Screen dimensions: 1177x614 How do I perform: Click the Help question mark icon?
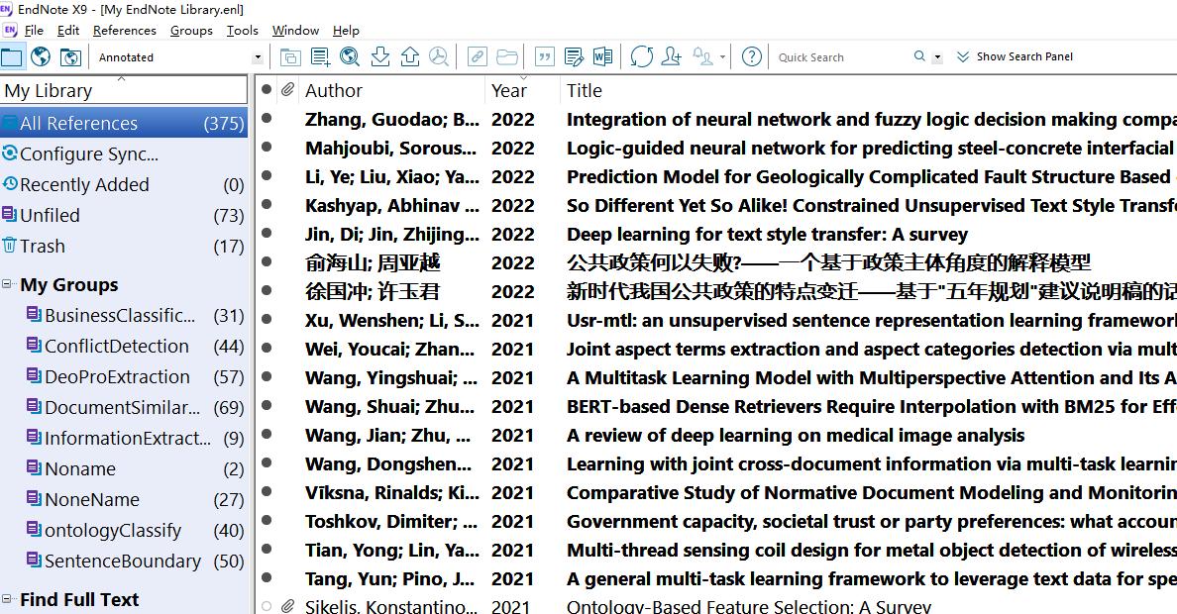coord(751,57)
